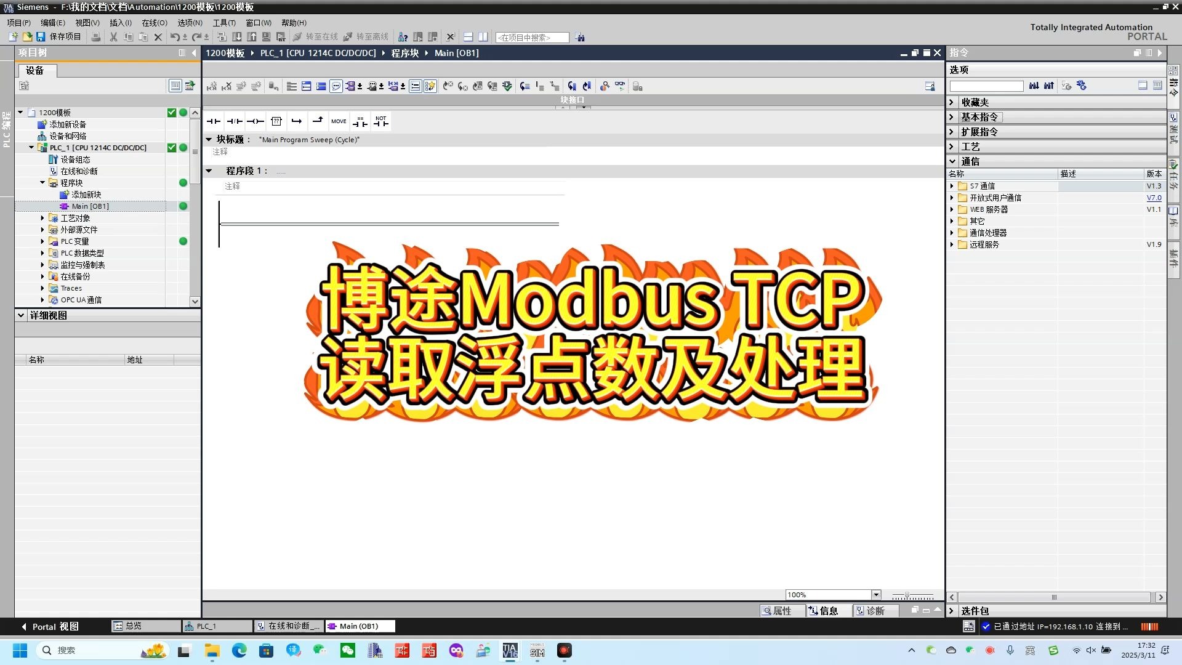
Task: Click inside the 在项目中搜索 search field
Action: [531, 37]
